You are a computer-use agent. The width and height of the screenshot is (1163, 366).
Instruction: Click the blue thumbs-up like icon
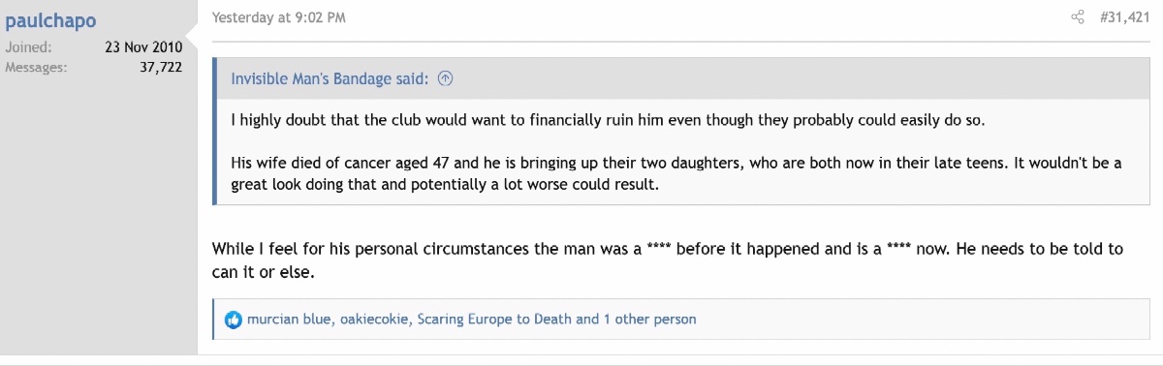(x=234, y=320)
